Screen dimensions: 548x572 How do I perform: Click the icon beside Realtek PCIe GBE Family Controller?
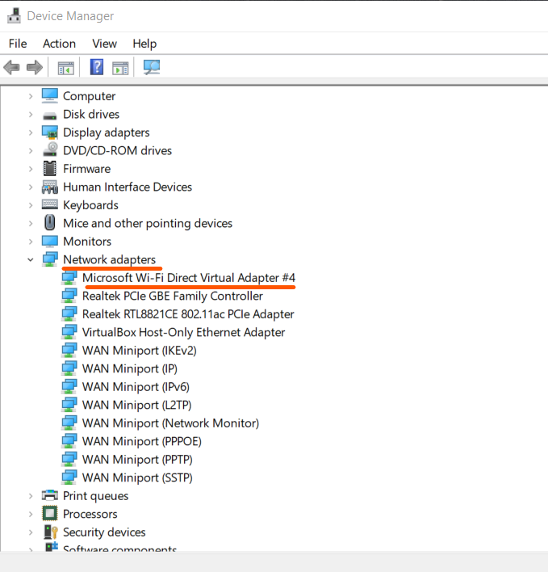pos(69,296)
